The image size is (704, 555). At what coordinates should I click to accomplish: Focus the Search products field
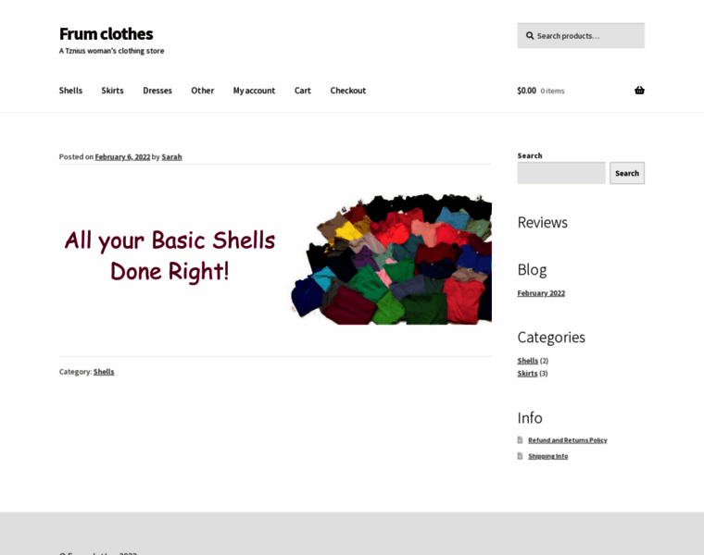pos(581,36)
